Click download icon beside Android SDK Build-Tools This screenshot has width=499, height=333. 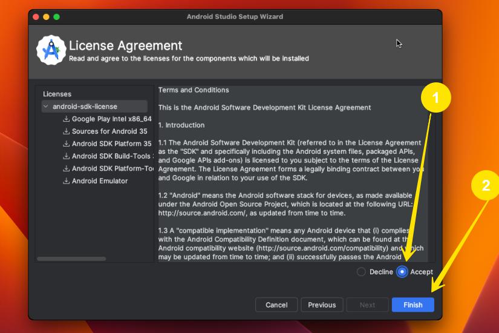66,156
